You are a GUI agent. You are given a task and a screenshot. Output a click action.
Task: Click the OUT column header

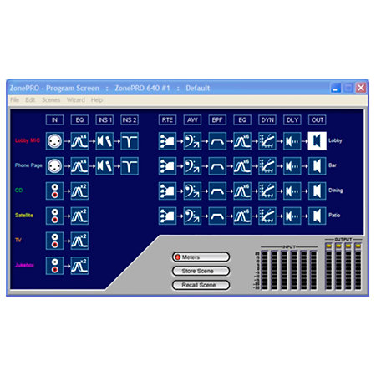click(x=318, y=120)
